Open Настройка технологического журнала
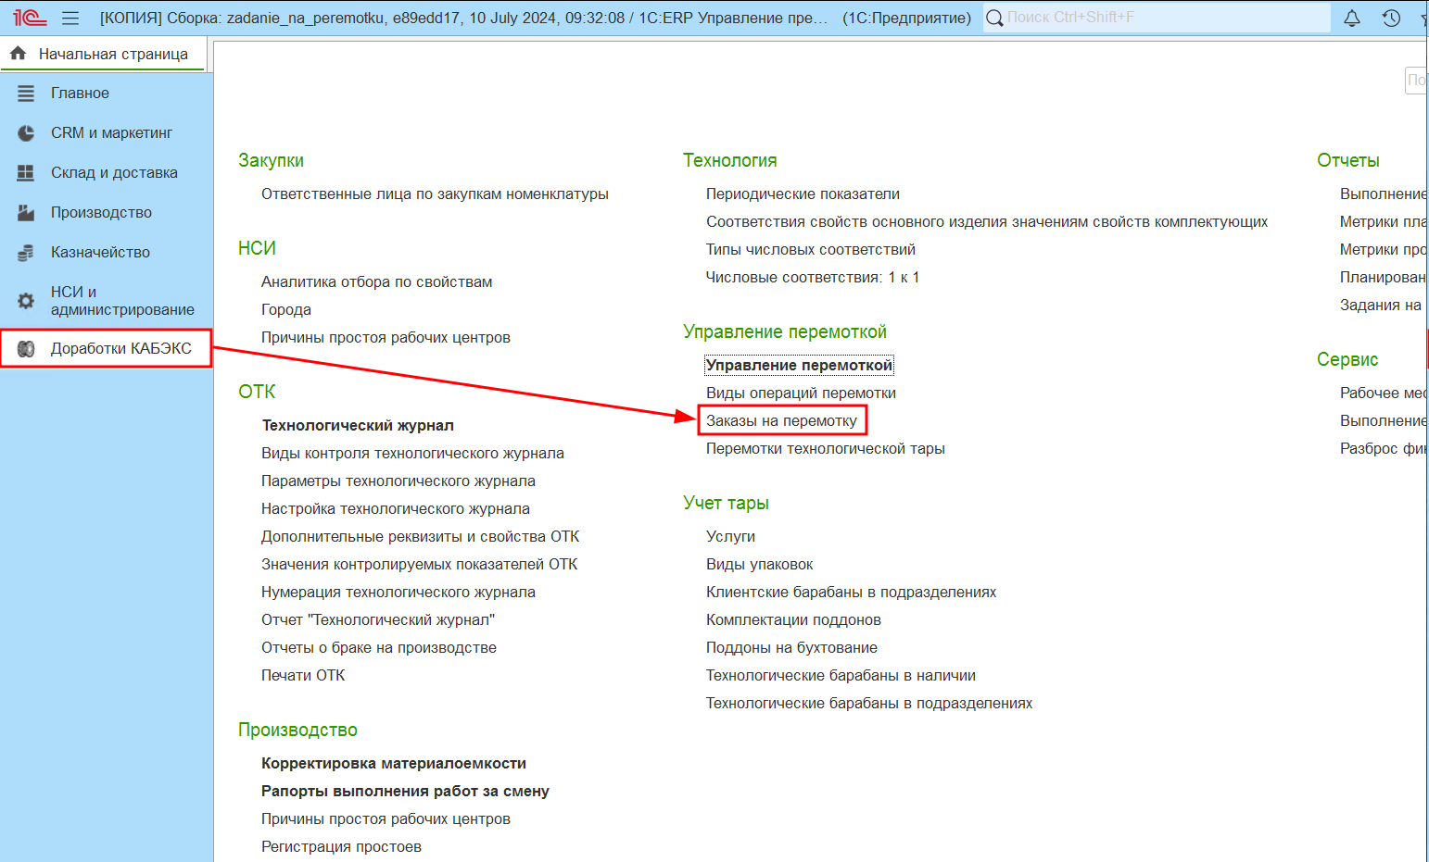 tap(396, 509)
